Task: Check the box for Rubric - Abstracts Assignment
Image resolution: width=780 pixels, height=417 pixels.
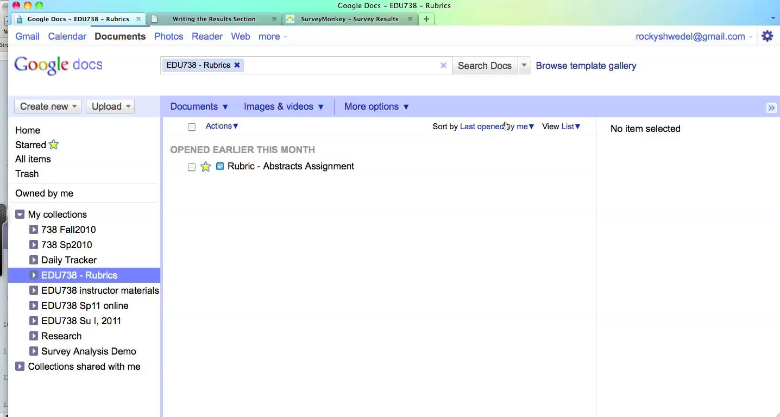Action: point(192,167)
